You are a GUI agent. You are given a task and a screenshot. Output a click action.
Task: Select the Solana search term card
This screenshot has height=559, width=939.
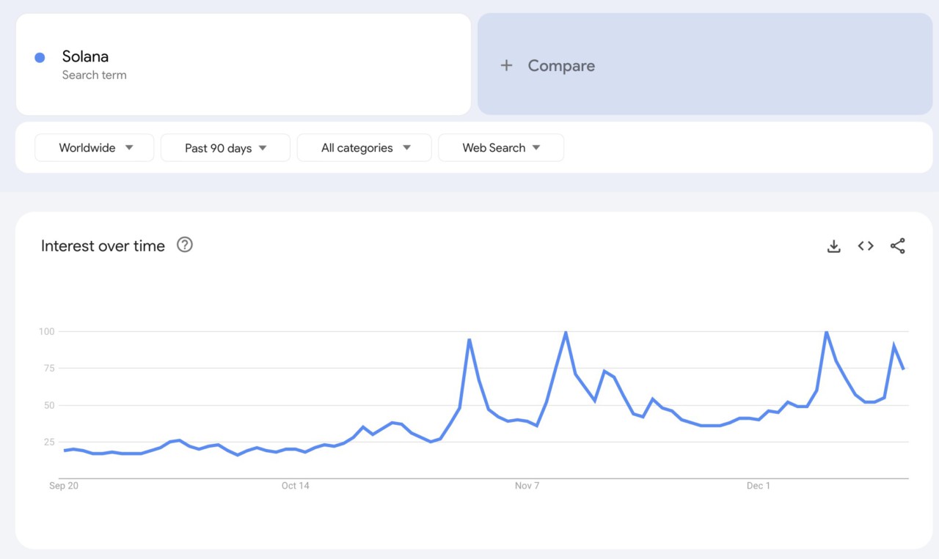[242, 64]
